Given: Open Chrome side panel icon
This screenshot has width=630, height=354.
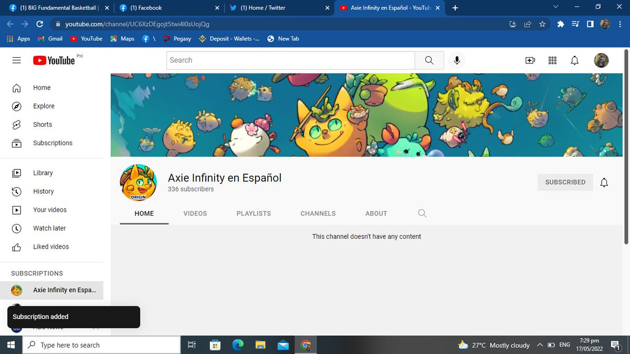Looking at the screenshot, I should coord(590,24).
